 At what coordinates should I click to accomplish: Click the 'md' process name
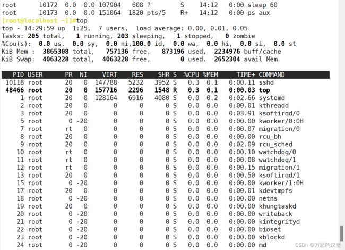click(x=263, y=245)
